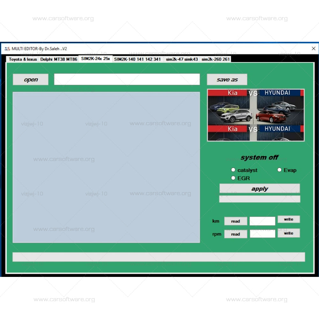319x319 pixels.
Task: Switch to the sim2k-260 261 tab
Action: [x=215, y=59]
